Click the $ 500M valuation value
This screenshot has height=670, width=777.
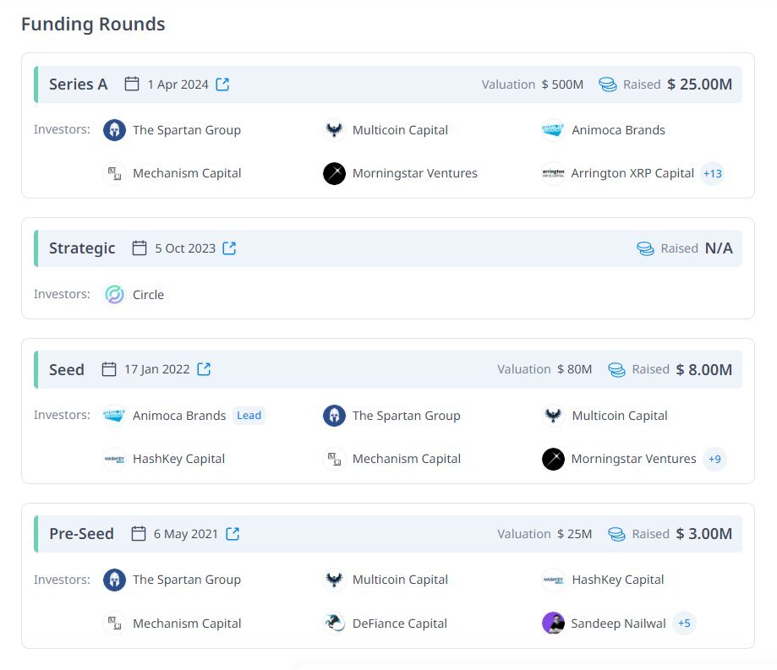point(562,84)
